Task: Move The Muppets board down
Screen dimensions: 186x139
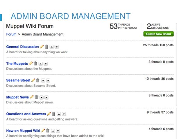Action: point(46,64)
